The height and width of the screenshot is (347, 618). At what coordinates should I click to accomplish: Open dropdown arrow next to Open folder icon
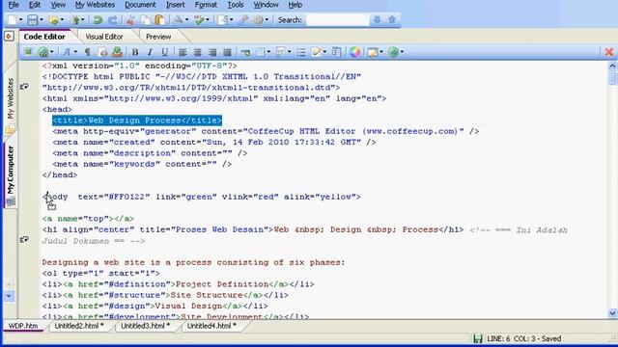point(62,19)
